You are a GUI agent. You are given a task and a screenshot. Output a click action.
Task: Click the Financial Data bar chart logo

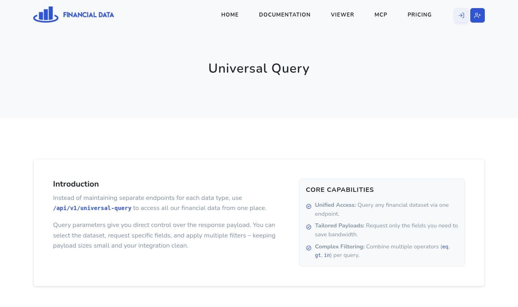tap(46, 15)
